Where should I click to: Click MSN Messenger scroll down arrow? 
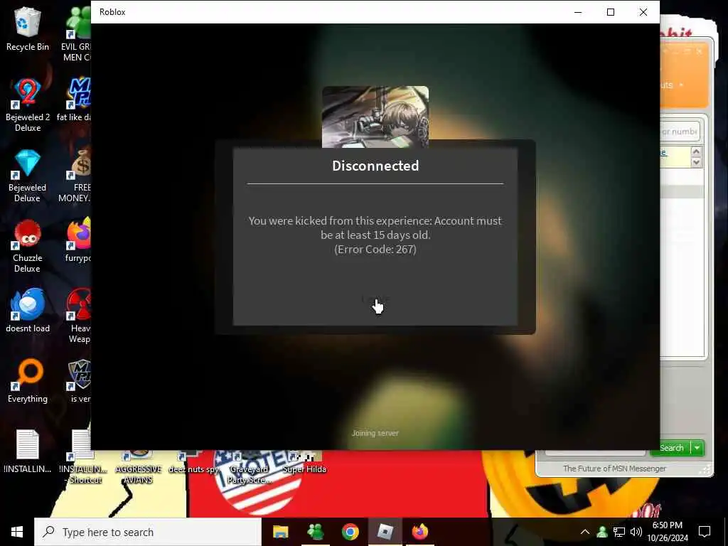click(x=696, y=162)
